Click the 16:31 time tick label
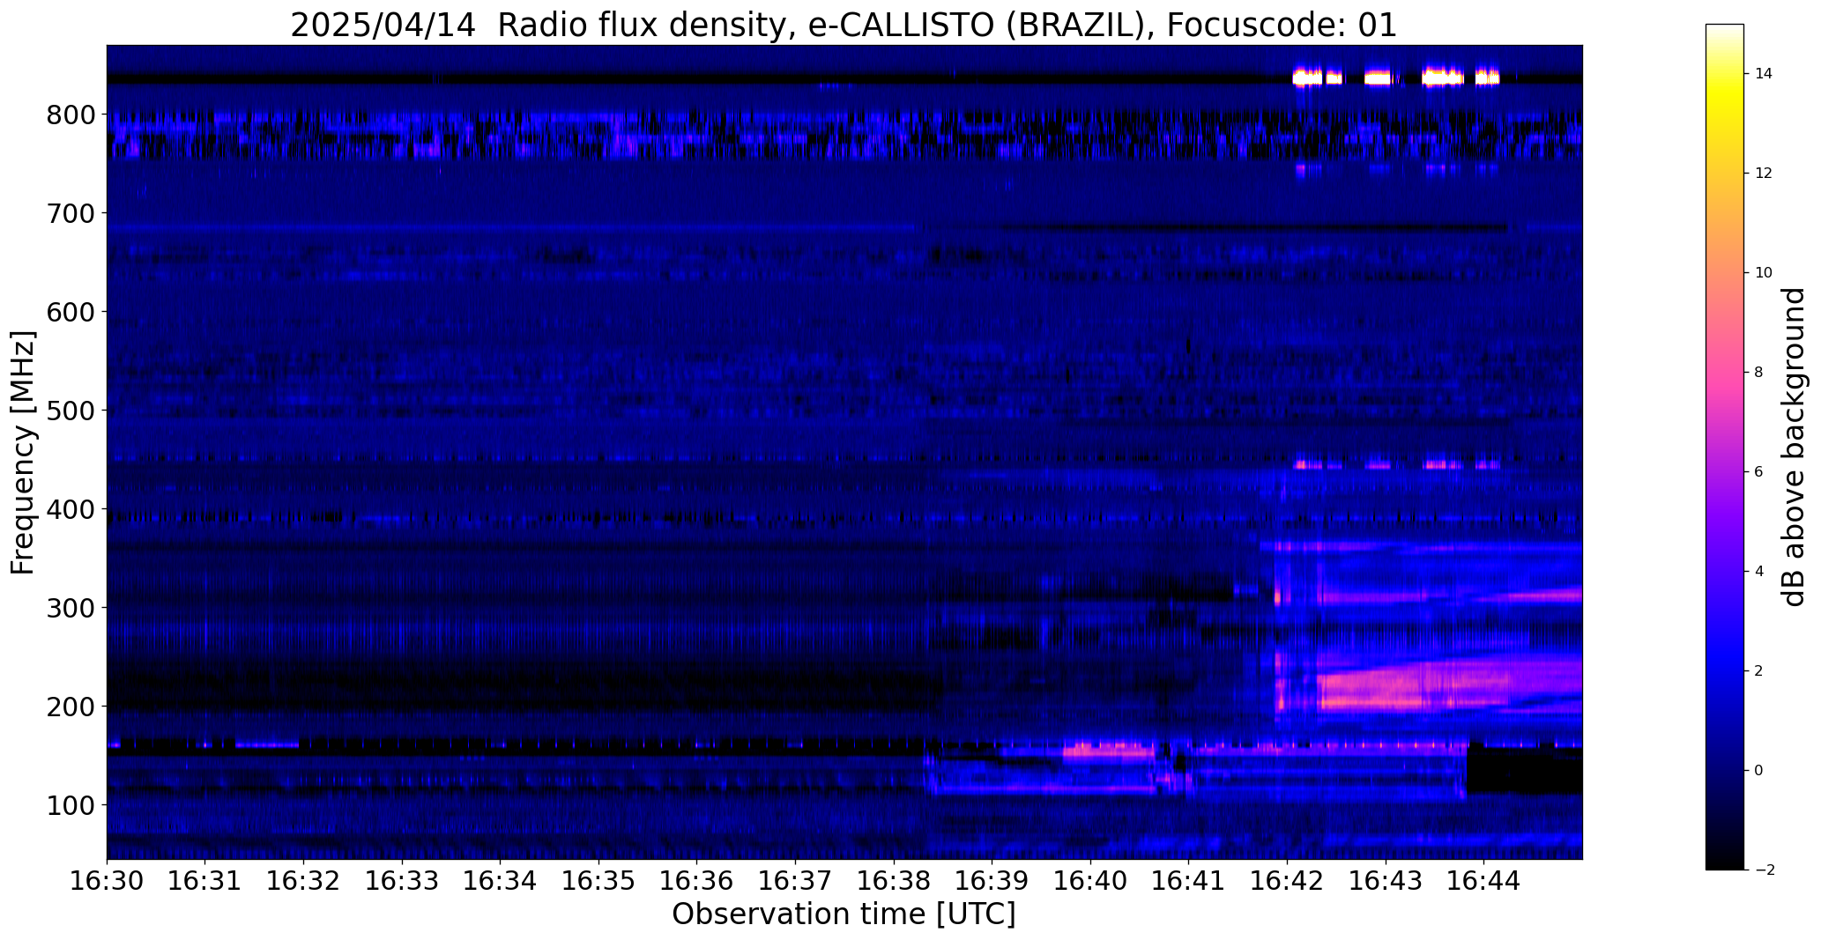 (205, 880)
